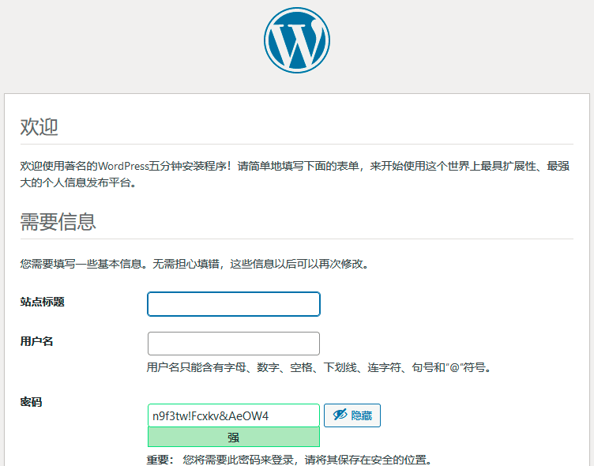The height and width of the screenshot is (466, 594).
Task: Click the 用户名 field label
Action: click(36, 341)
